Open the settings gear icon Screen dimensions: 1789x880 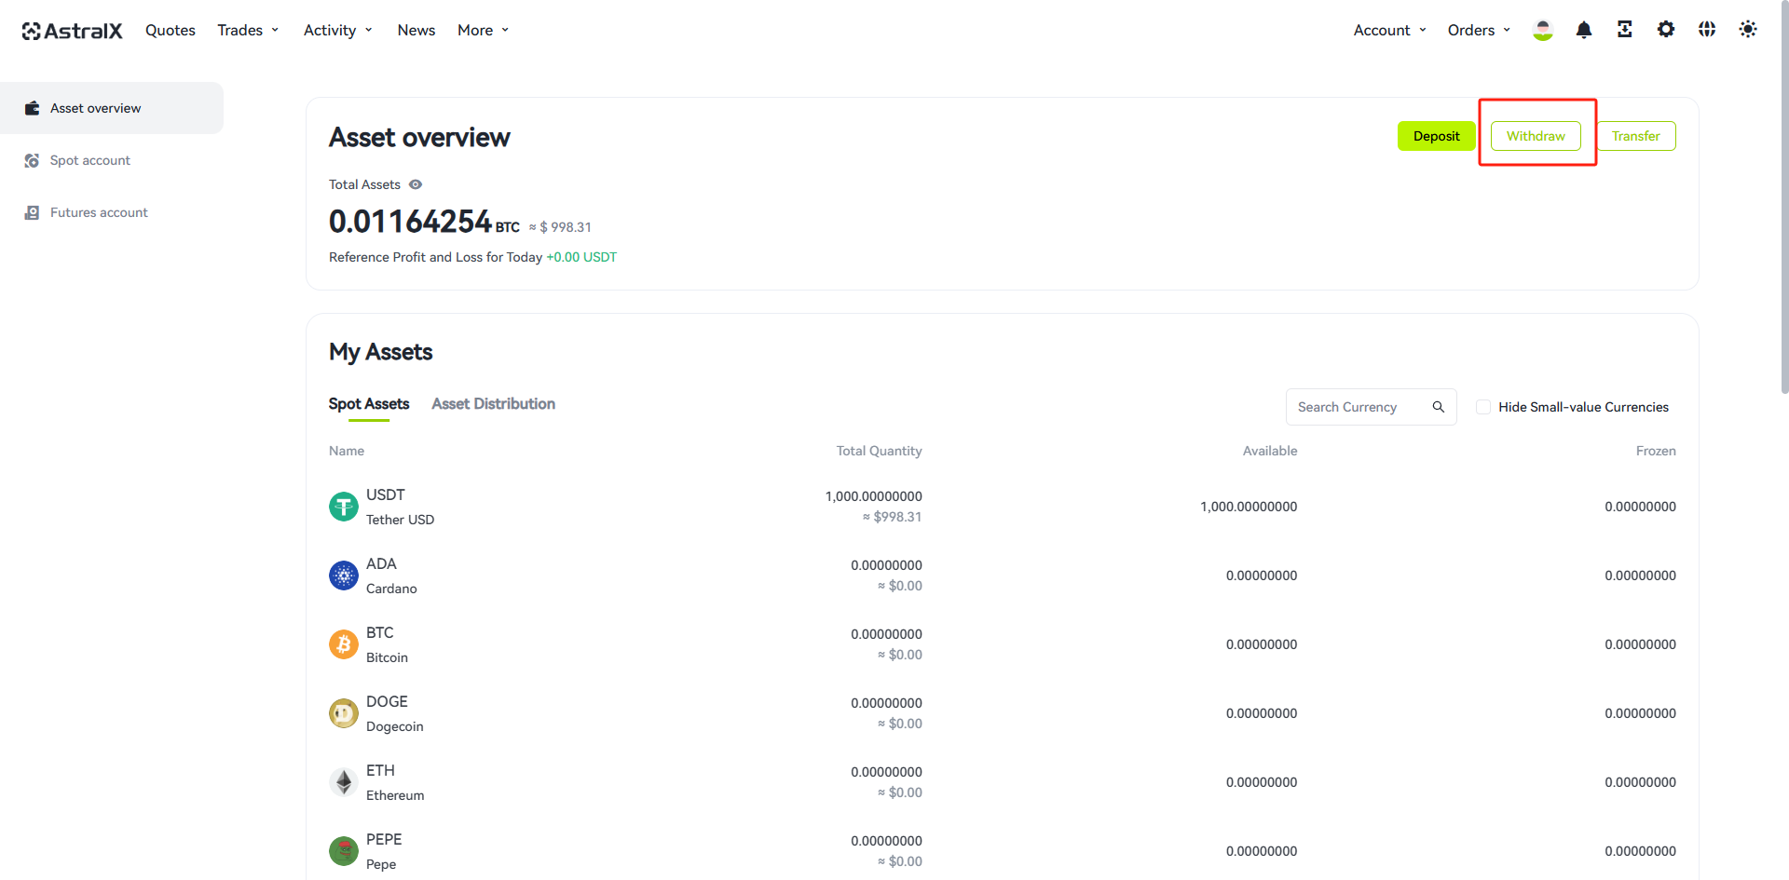tap(1666, 30)
